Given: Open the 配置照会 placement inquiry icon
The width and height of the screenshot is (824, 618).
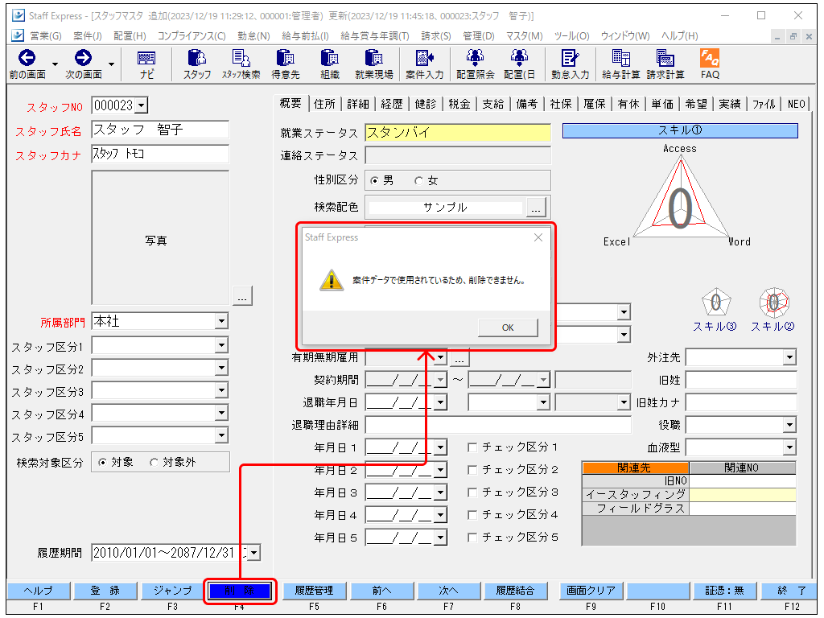Looking at the screenshot, I should coord(475,64).
